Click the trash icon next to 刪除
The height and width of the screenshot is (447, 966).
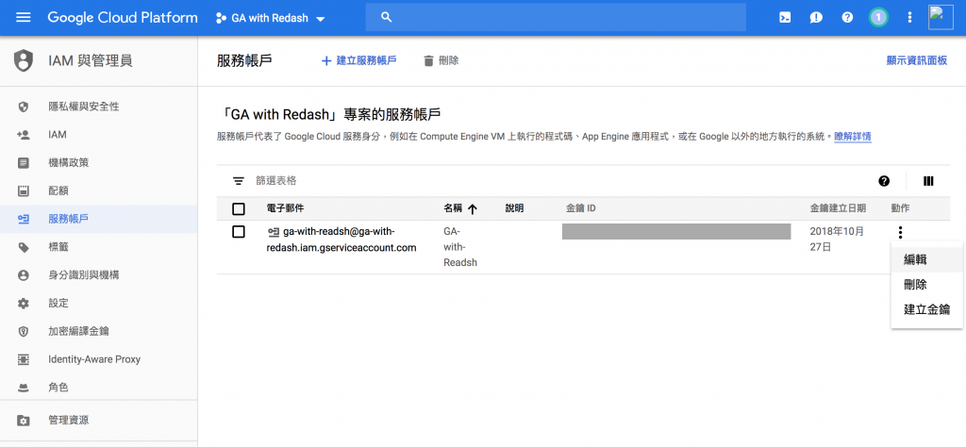coord(429,61)
